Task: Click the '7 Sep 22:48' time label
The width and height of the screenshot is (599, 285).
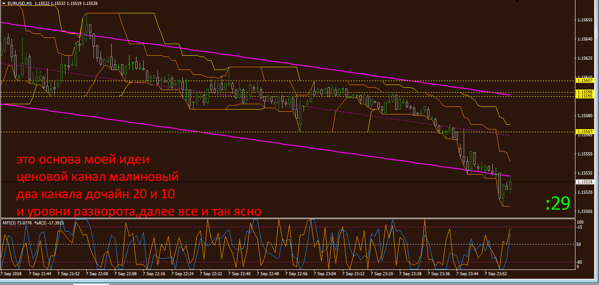Action: click(x=269, y=274)
